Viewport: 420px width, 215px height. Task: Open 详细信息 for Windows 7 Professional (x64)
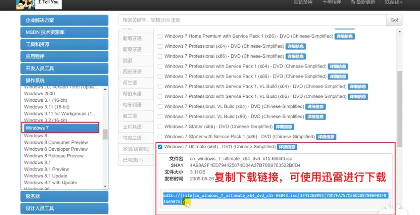click(296, 47)
